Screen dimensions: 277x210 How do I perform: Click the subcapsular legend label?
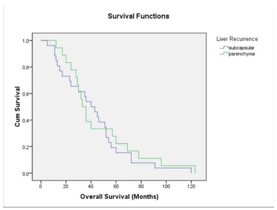(x=242, y=48)
